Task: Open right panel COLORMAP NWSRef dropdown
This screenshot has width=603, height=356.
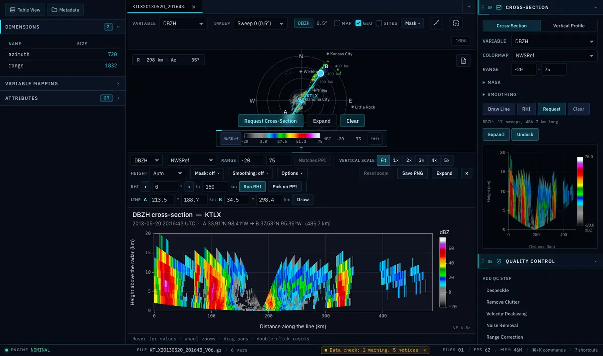Action: pyautogui.click(x=554, y=55)
